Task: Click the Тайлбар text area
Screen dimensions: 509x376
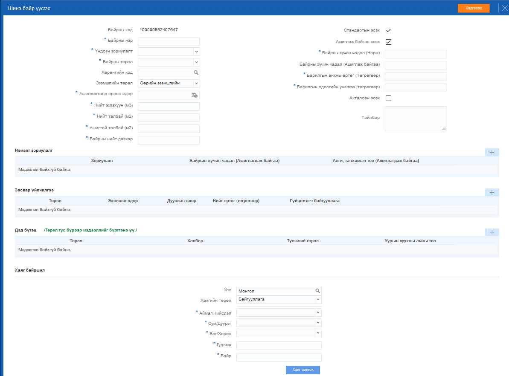Action: coord(416,119)
